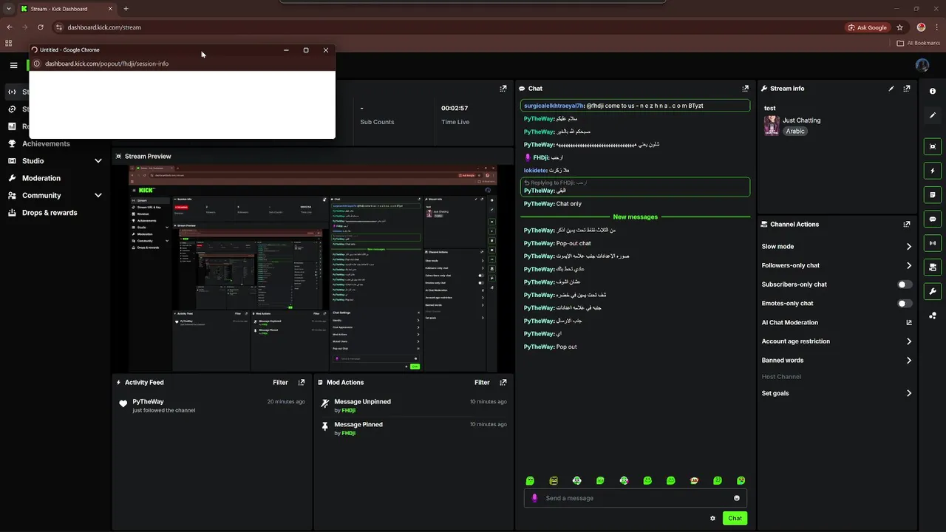
Task: Click the Arabic language tag in Stream info
Action: pyautogui.click(x=794, y=132)
